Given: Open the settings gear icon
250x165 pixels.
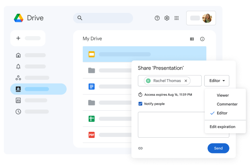Looking at the screenshot, I should tap(167, 18).
